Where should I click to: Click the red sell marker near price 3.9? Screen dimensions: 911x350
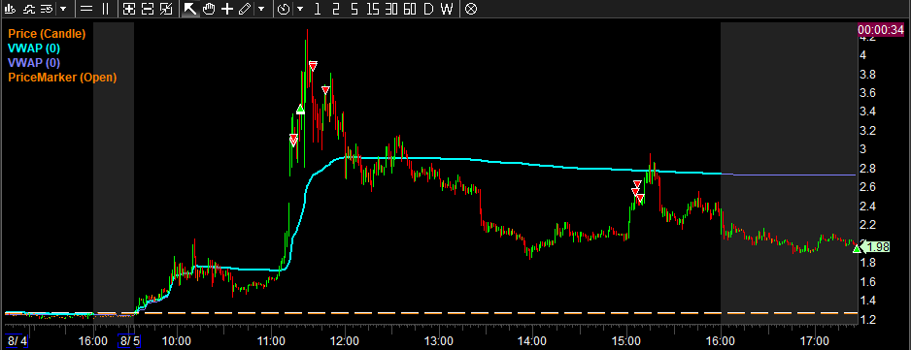coord(313,66)
